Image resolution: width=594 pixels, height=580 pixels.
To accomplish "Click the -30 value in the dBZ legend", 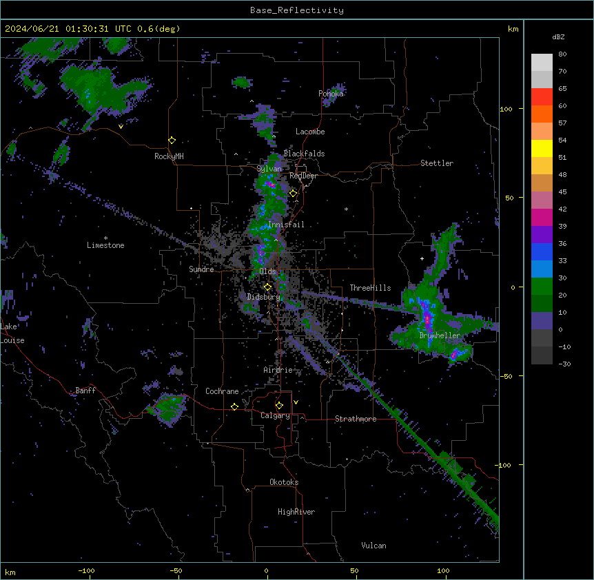I will (564, 364).
